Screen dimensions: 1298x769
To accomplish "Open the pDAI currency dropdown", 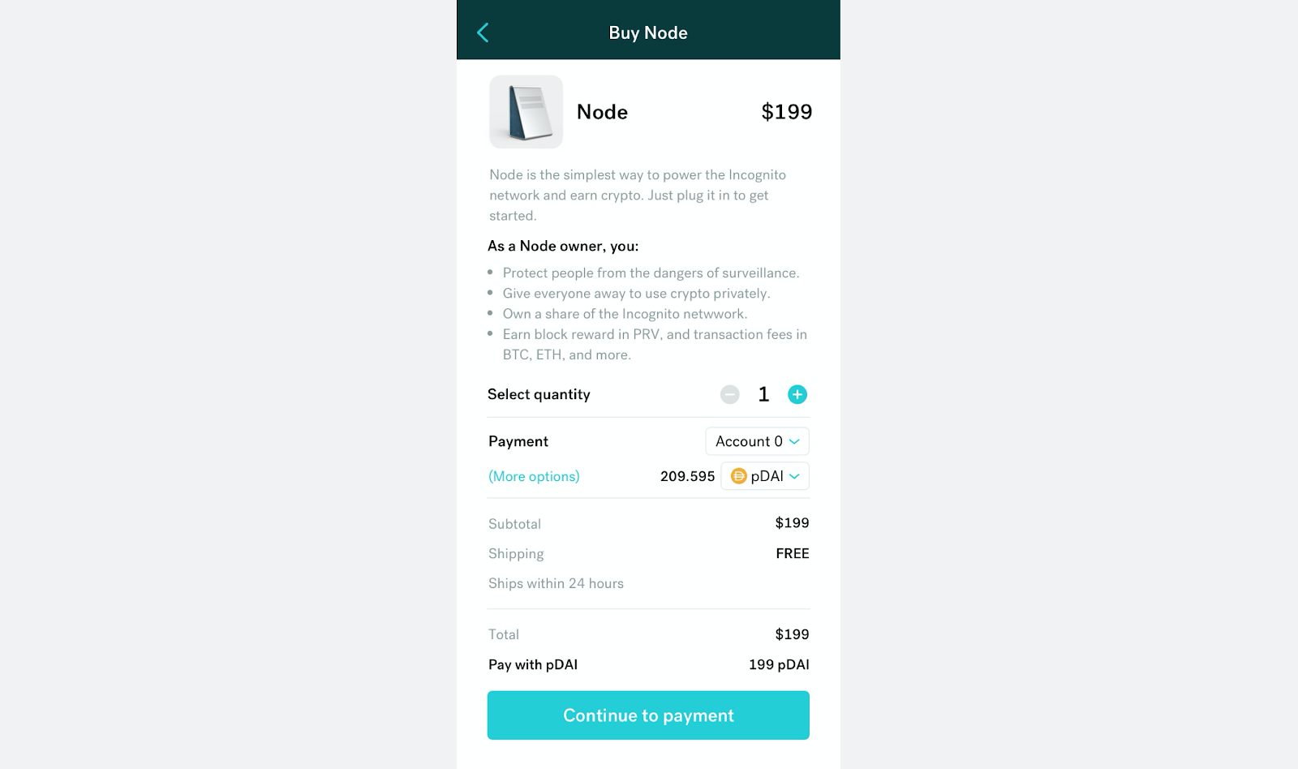I will tap(765, 476).
